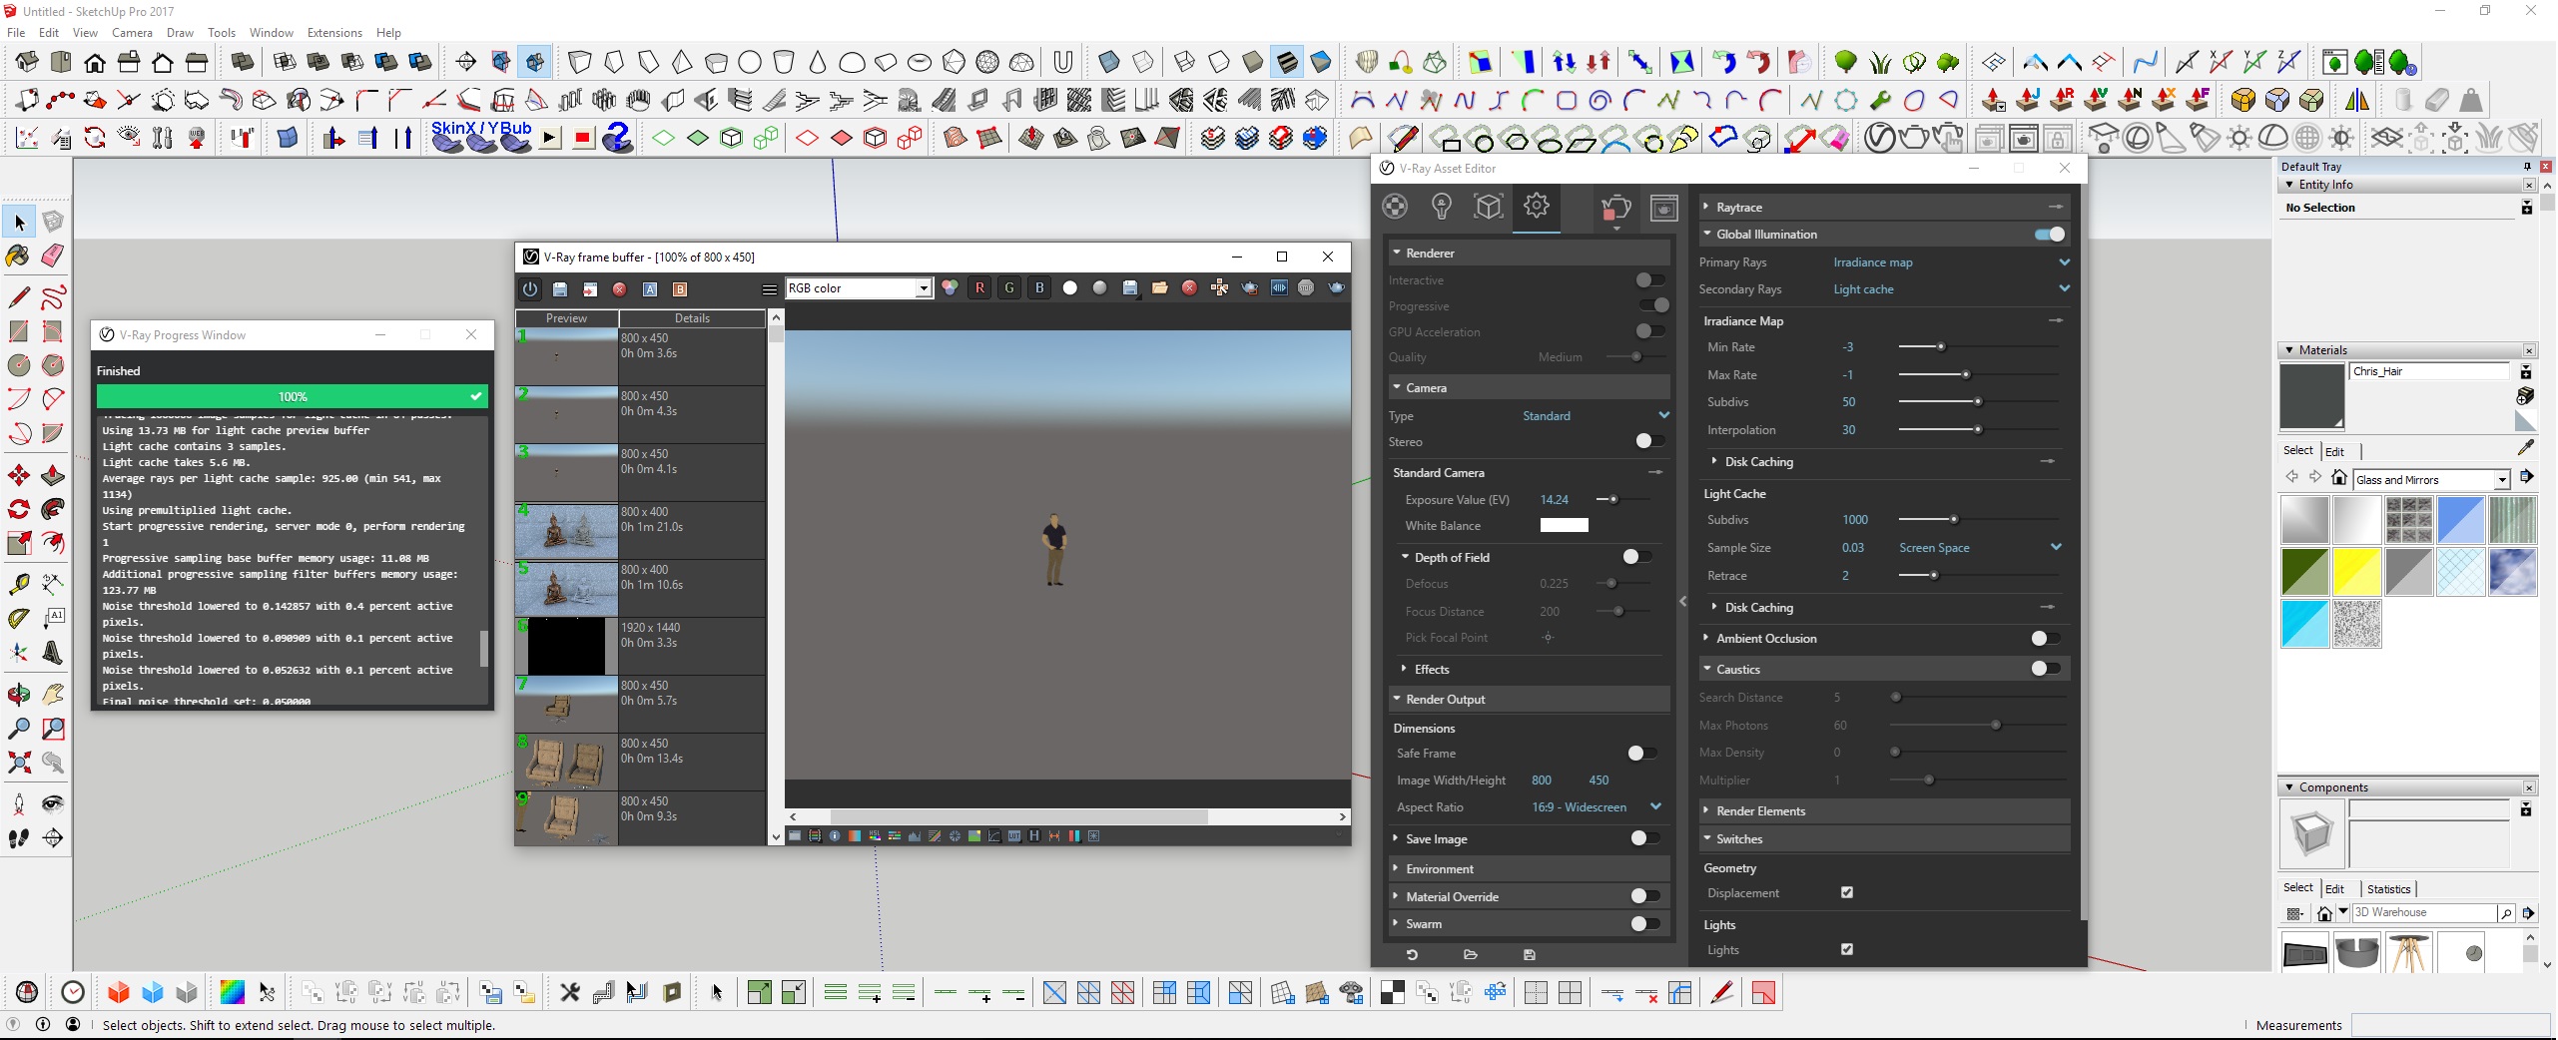Toggle the Global Illumination switch off

point(2049,235)
